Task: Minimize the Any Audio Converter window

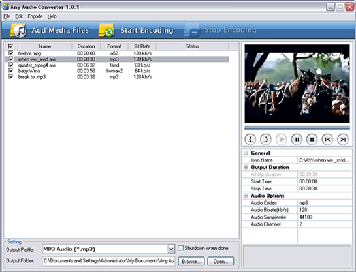Action: click(x=331, y=7)
